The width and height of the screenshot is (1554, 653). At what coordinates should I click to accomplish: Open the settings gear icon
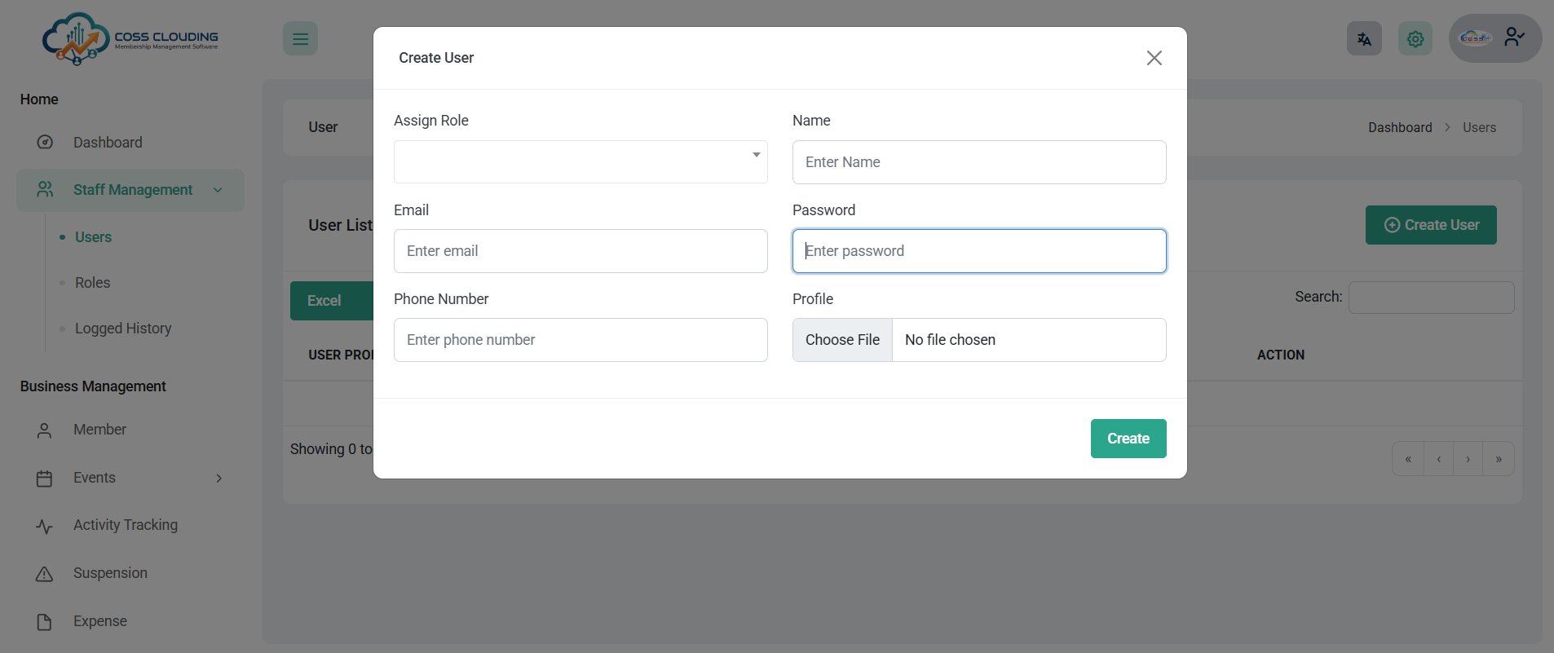pos(1415,38)
